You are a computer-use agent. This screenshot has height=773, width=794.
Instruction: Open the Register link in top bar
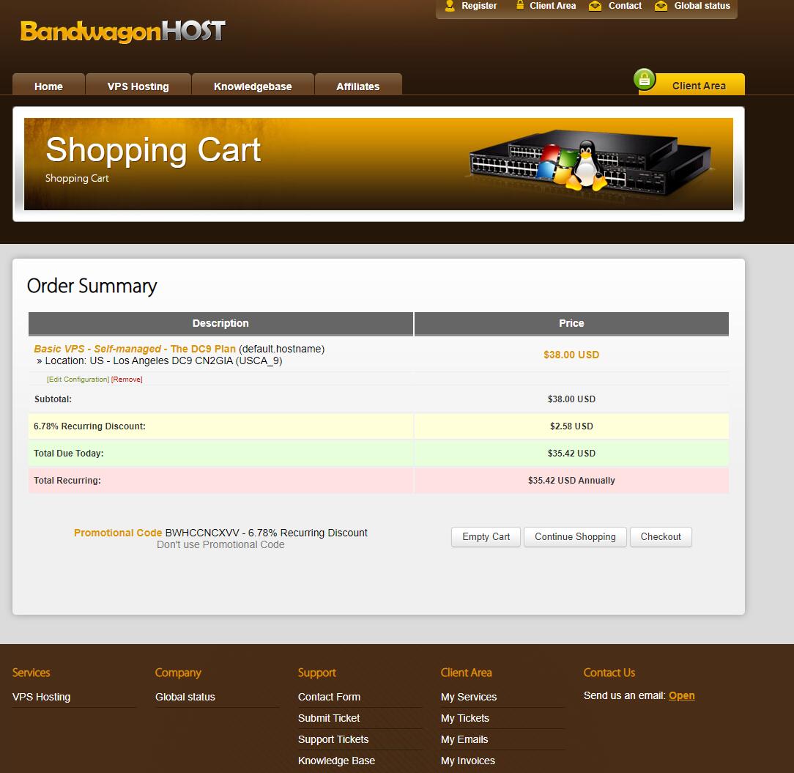pyautogui.click(x=479, y=6)
